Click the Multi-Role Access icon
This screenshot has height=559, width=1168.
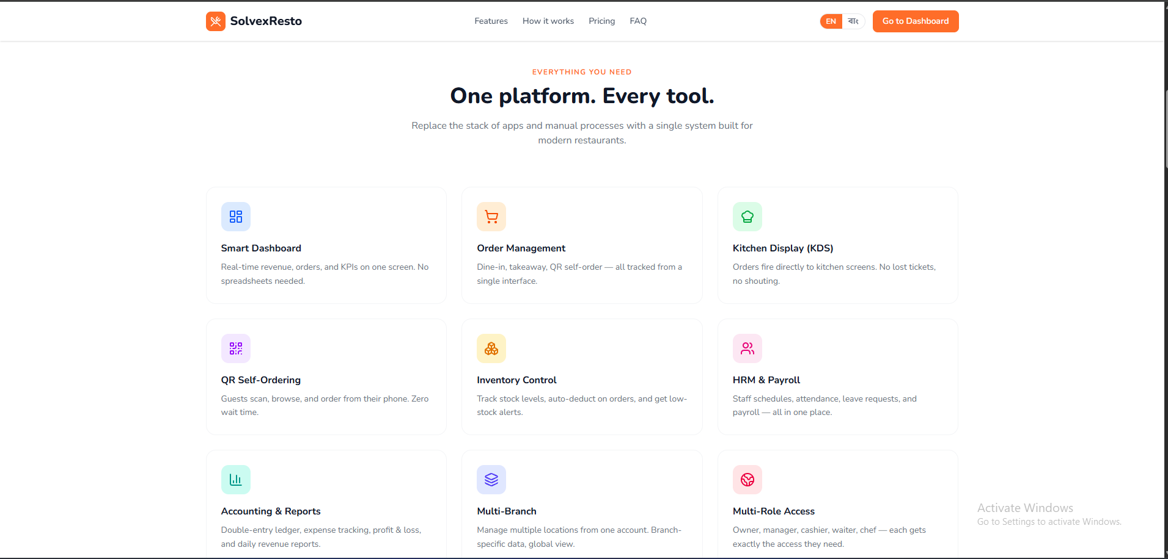coord(747,480)
